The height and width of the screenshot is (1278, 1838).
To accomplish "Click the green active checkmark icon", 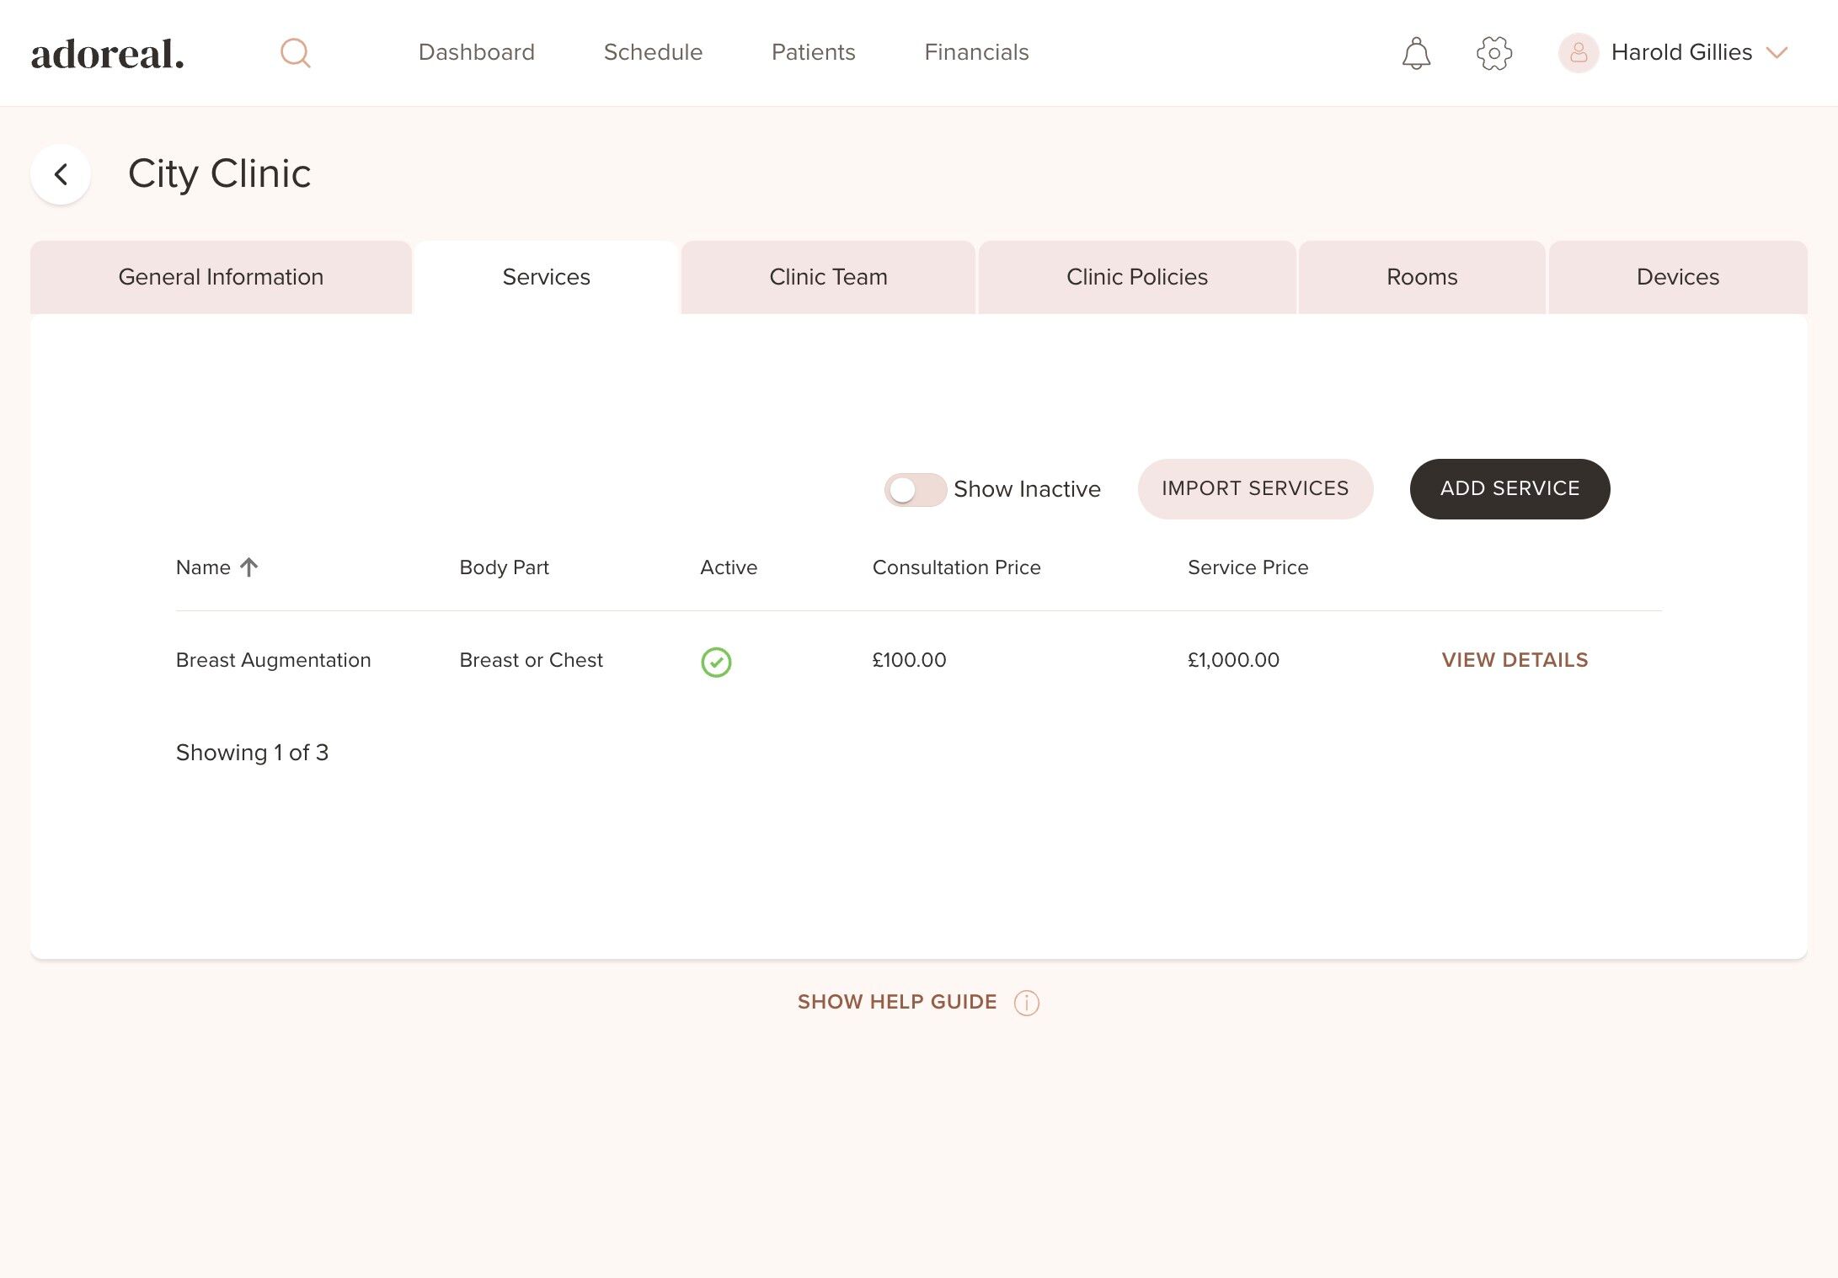I will [716, 662].
